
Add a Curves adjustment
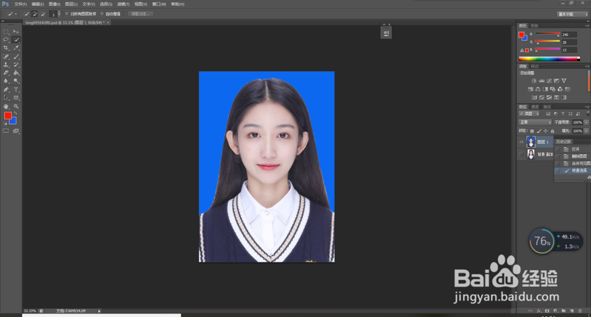[549, 80]
